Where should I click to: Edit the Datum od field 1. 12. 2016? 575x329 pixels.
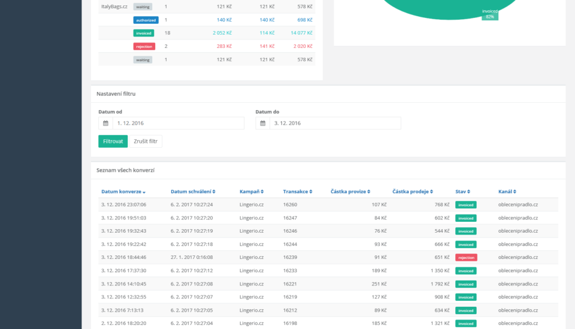click(178, 123)
